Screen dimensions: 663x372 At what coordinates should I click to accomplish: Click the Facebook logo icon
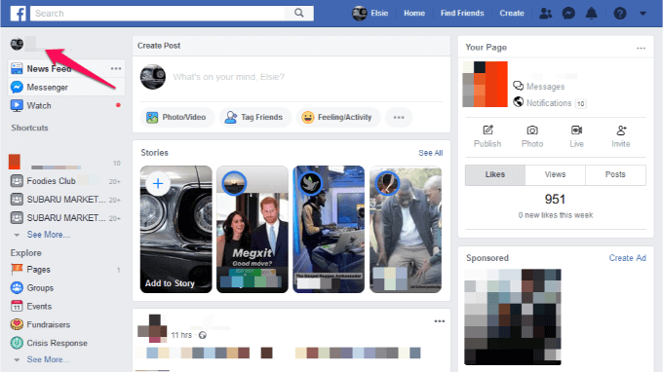click(18, 13)
